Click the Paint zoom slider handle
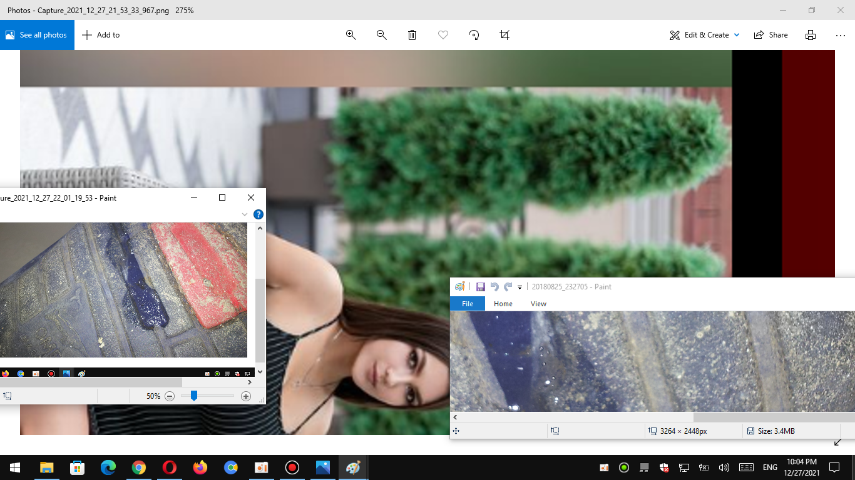Image resolution: width=855 pixels, height=480 pixels. tap(194, 396)
